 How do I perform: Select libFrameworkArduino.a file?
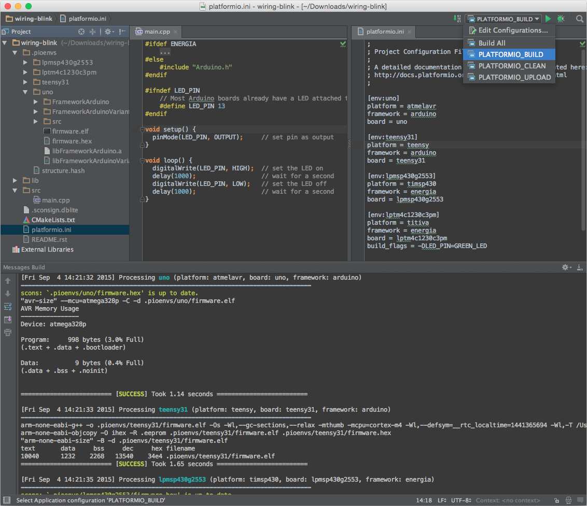[x=87, y=151]
